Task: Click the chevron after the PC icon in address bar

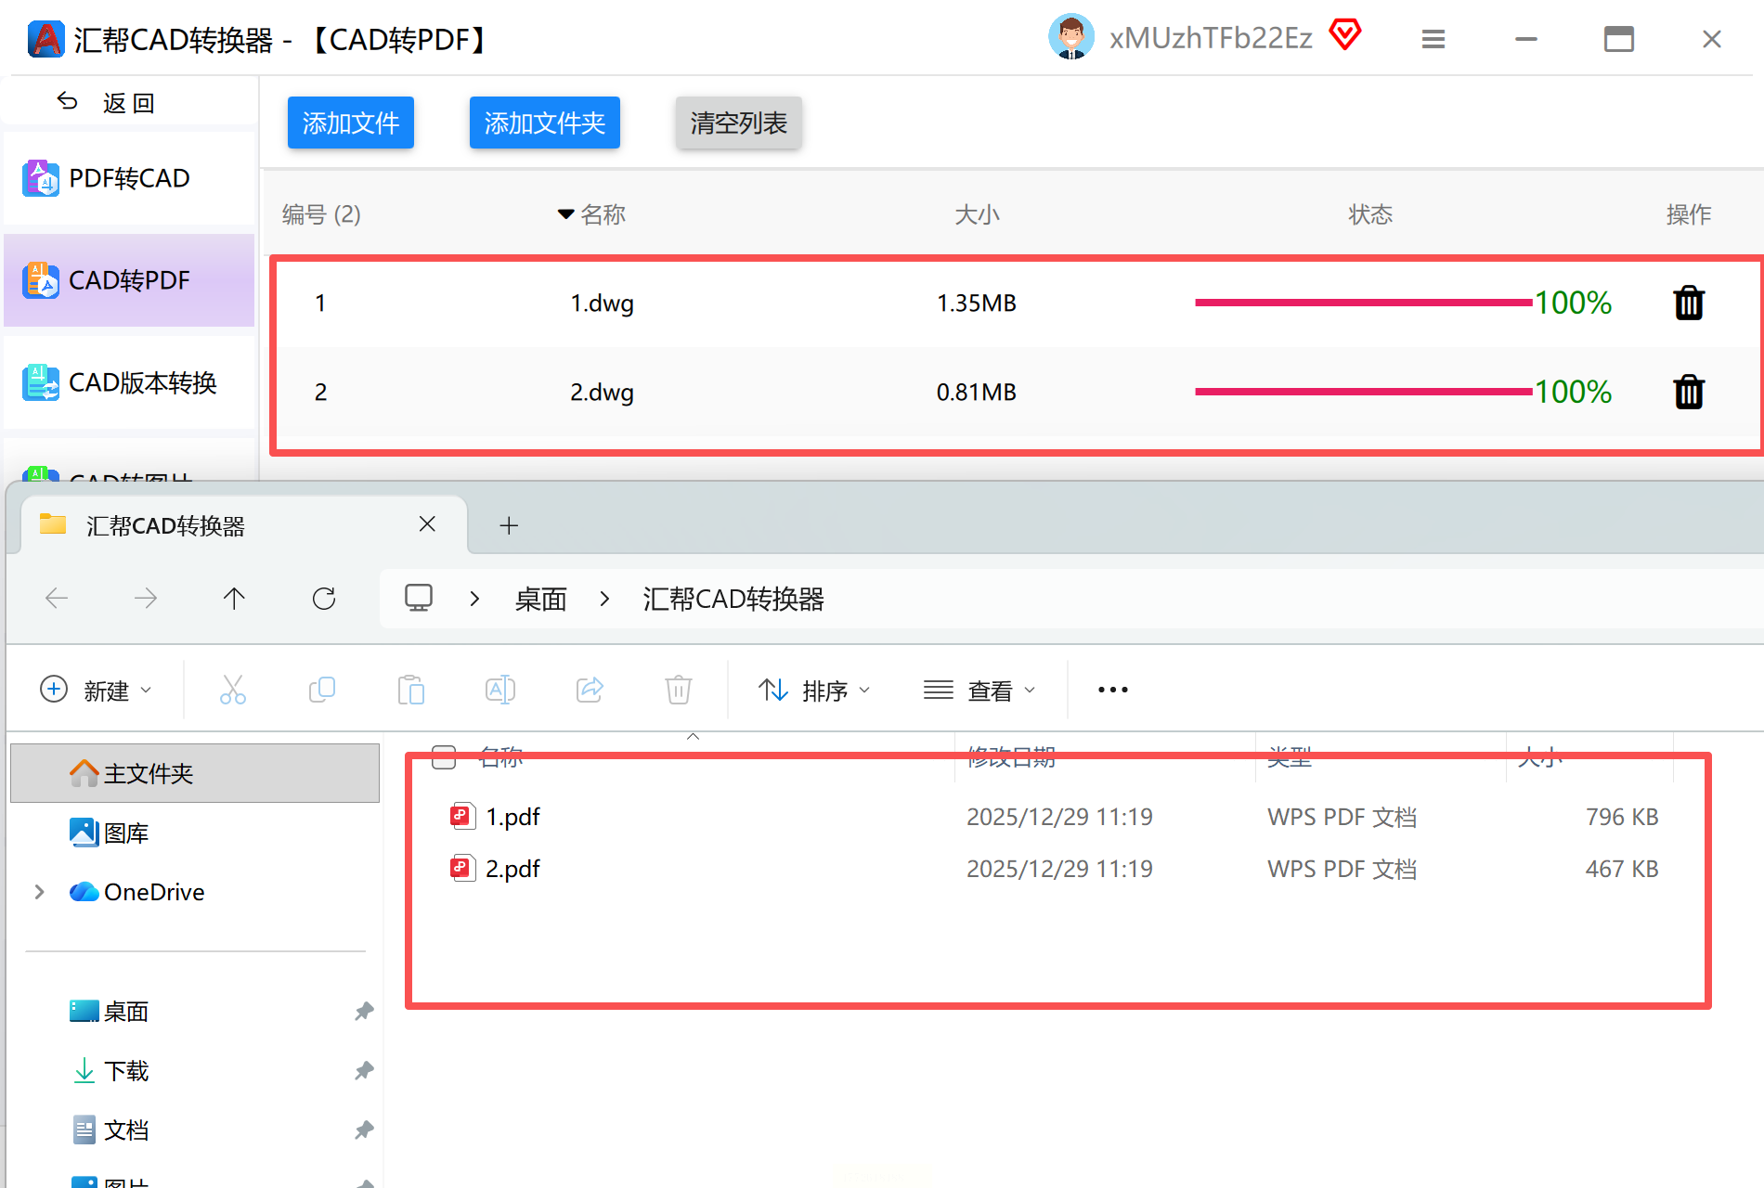Action: click(474, 599)
